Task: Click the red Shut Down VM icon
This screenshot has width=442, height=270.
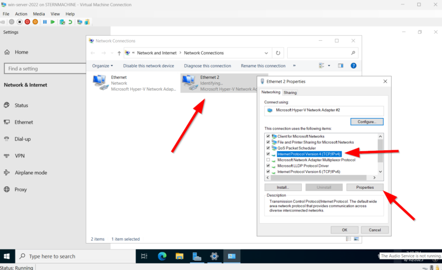Action: click(x=27, y=22)
